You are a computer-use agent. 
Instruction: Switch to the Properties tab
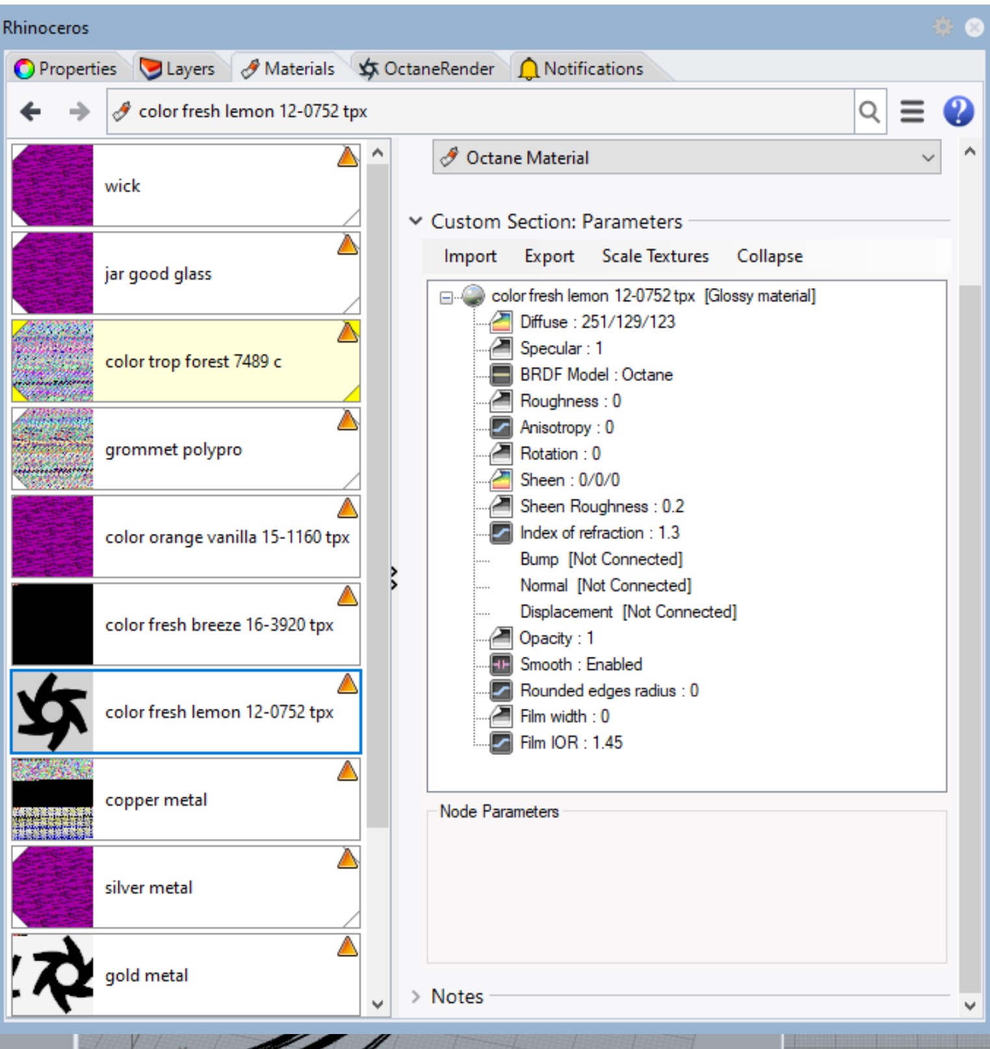pos(65,68)
